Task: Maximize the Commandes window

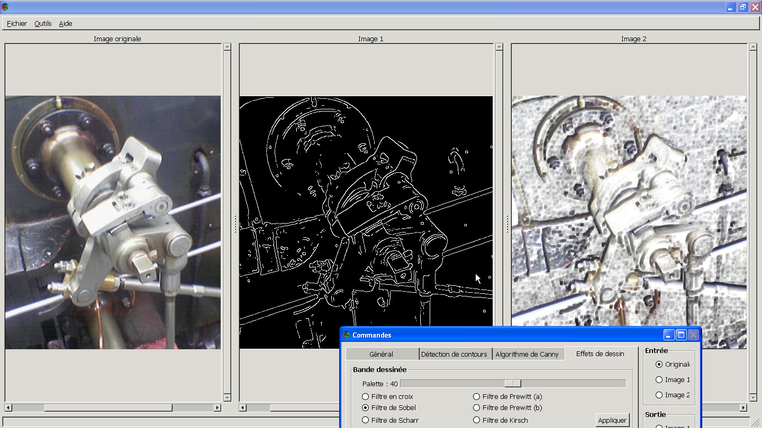Action: pyautogui.click(x=681, y=335)
